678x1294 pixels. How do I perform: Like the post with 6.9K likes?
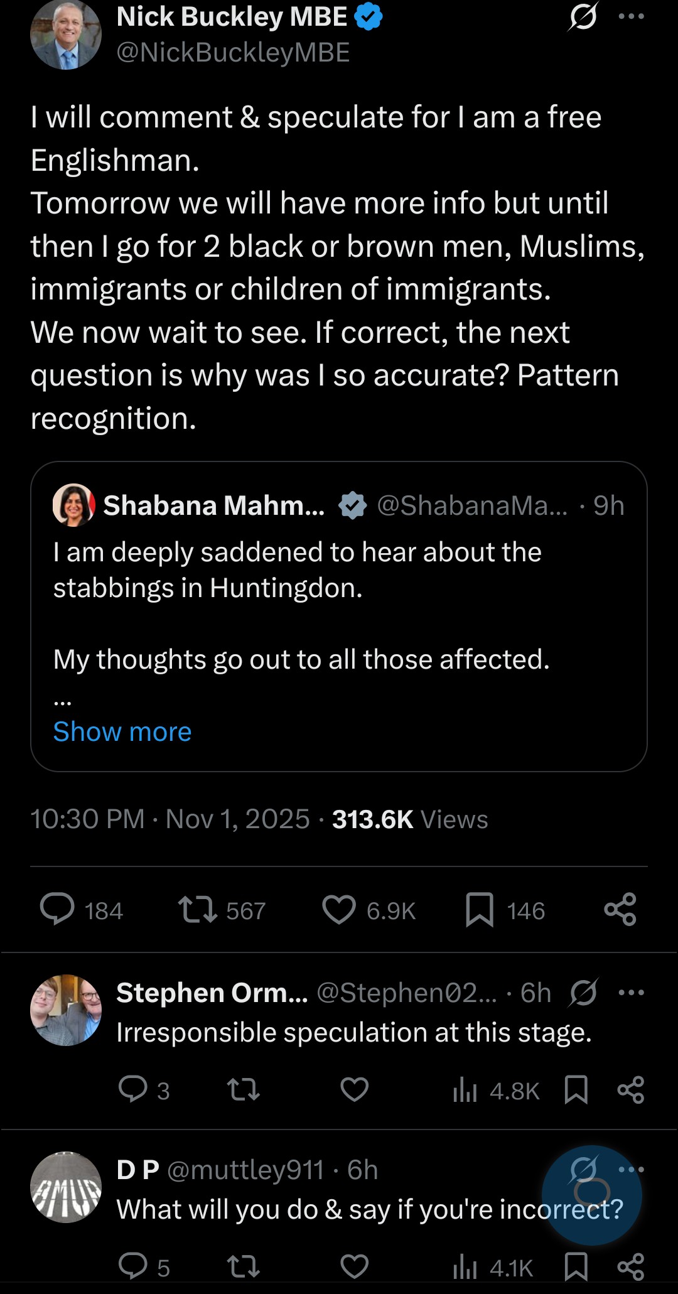coord(339,909)
